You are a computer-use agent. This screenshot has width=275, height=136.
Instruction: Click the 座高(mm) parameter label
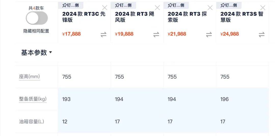(30, 77)
